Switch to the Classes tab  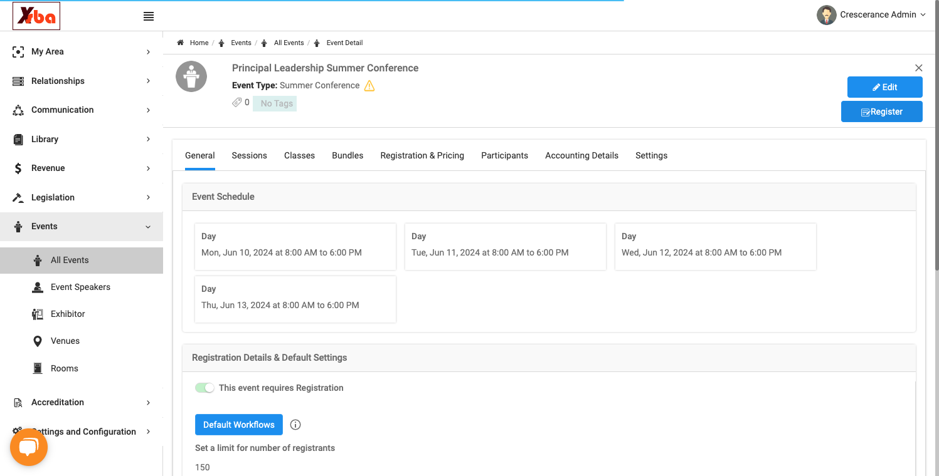299,155
